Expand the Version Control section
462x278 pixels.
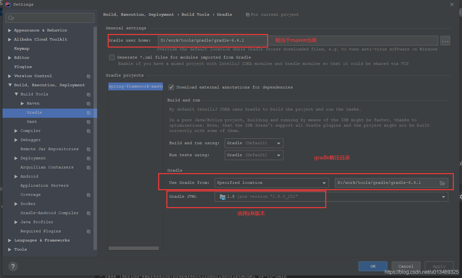point(10,76)
